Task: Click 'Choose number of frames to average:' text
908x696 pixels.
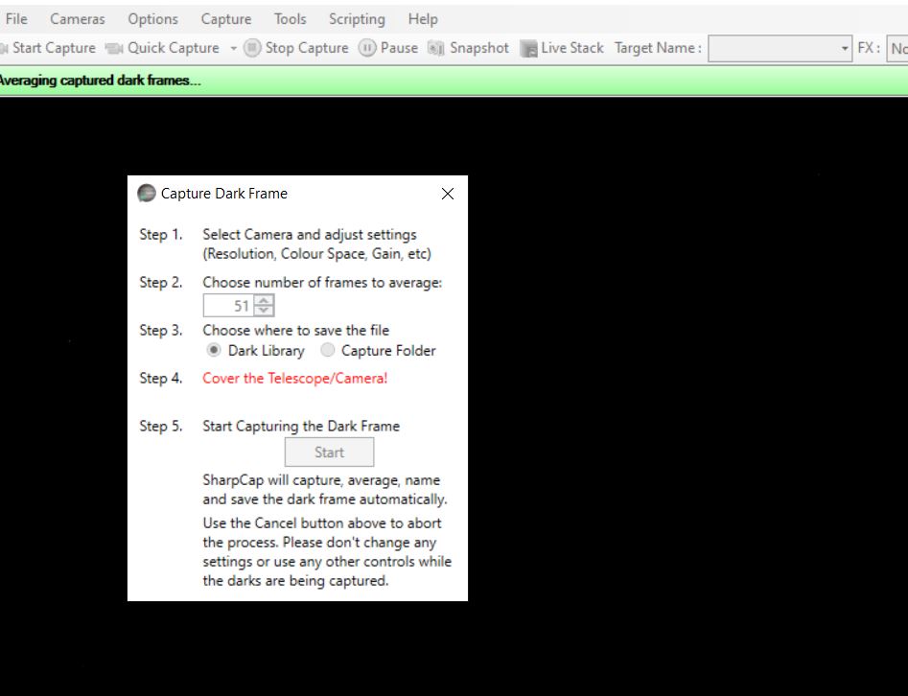Action: [322, 283]
